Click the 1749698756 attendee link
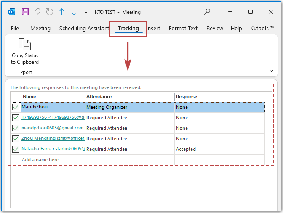 53,118
